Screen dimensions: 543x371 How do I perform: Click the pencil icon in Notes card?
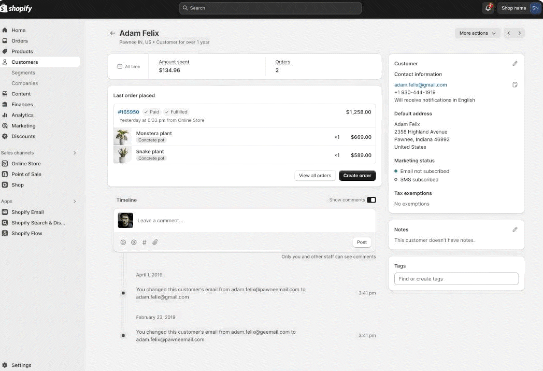(515, 230)
